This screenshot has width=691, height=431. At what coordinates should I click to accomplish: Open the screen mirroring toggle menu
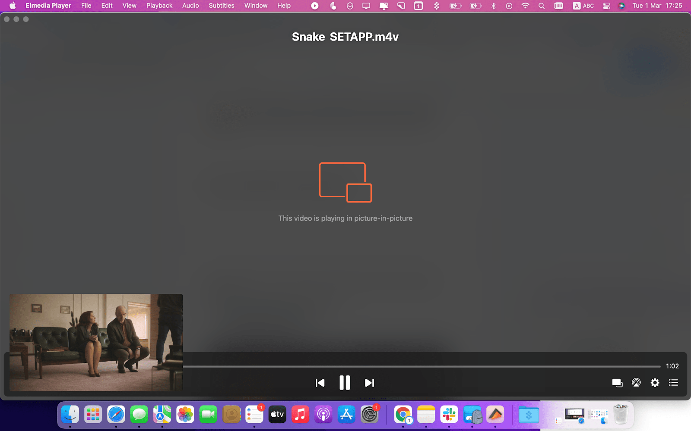(x=366, y=6)
